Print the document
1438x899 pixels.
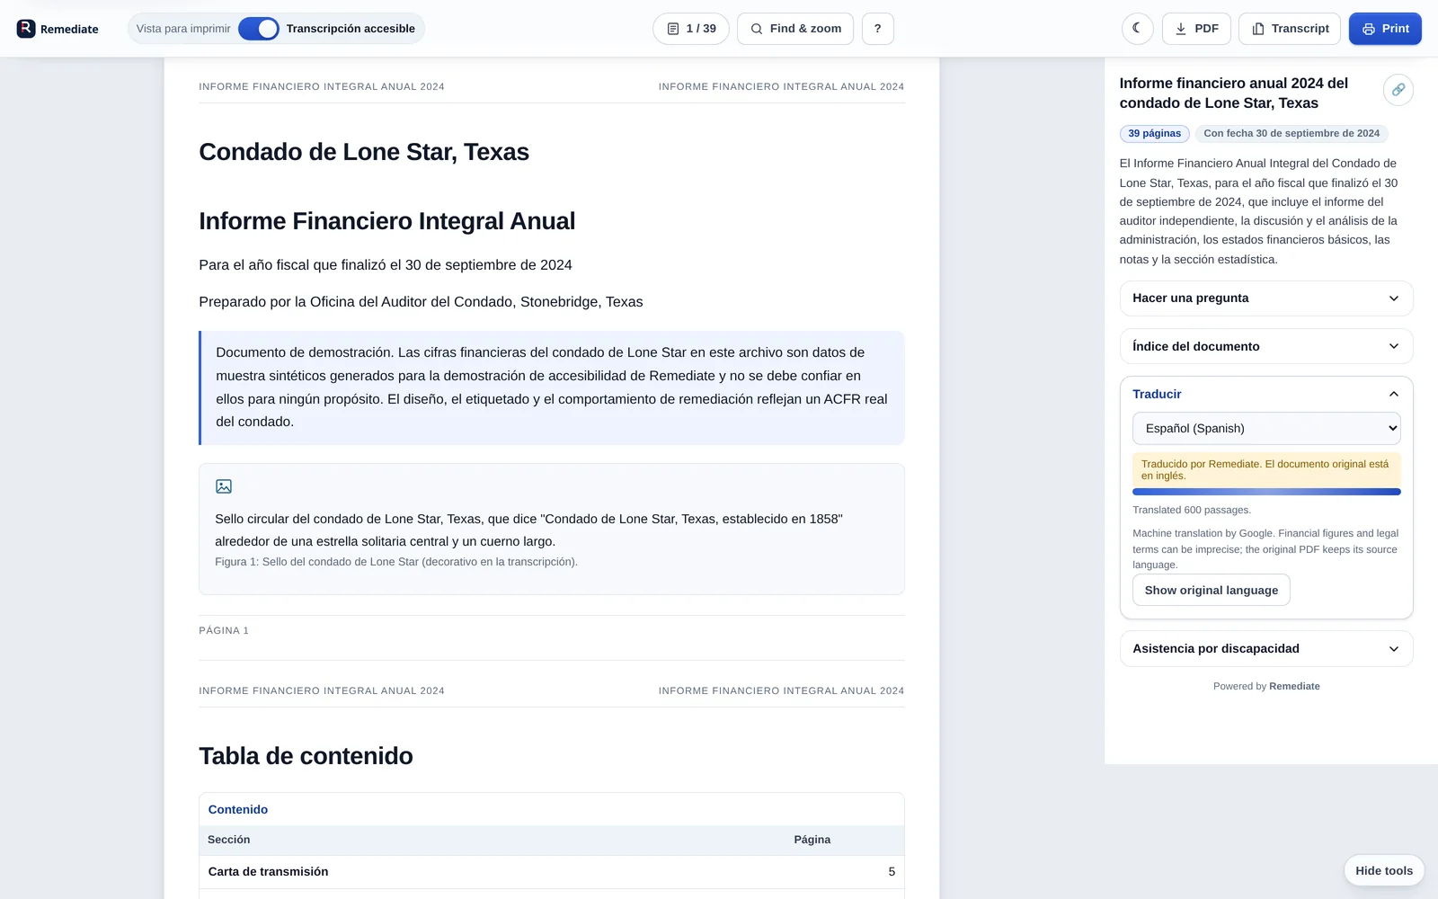[1385, 29]
